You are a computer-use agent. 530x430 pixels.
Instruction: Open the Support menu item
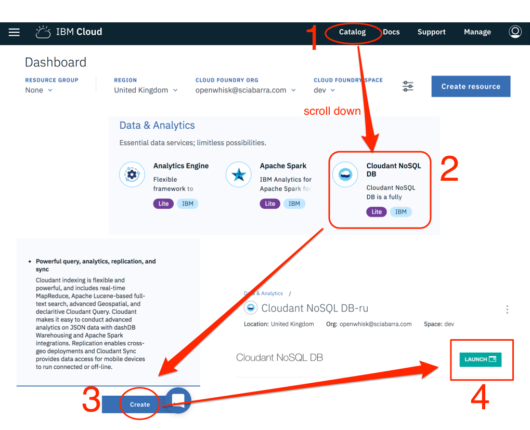431,32
